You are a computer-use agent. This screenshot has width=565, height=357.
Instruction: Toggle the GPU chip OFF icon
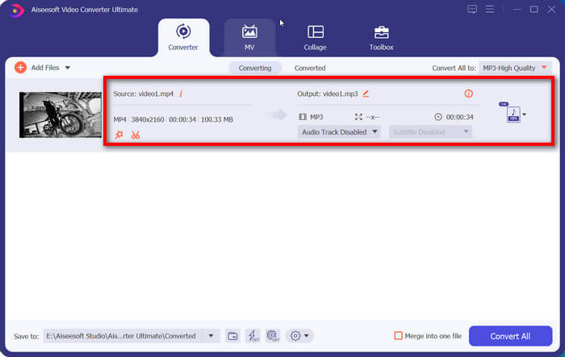point(273,336)
